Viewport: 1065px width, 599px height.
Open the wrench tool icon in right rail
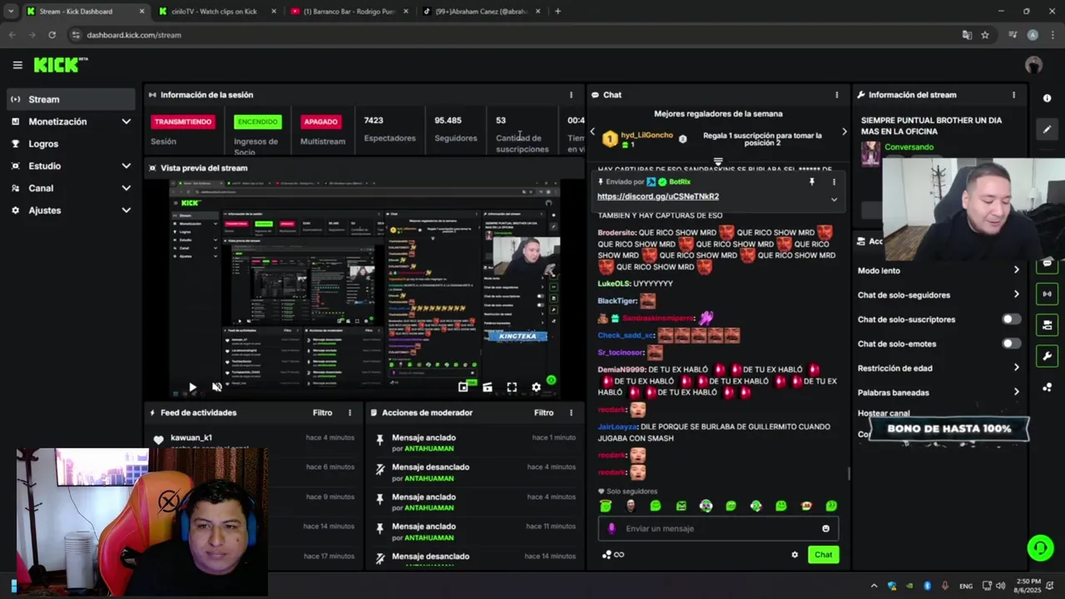point(1047,356)
